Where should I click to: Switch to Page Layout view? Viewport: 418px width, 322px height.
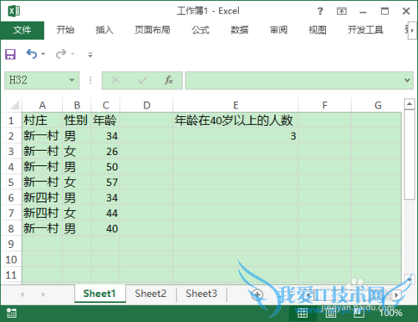(x=331, y=313)
